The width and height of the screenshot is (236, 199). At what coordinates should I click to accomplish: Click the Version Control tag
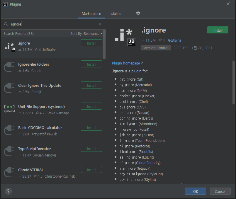(x=156, y=48)
